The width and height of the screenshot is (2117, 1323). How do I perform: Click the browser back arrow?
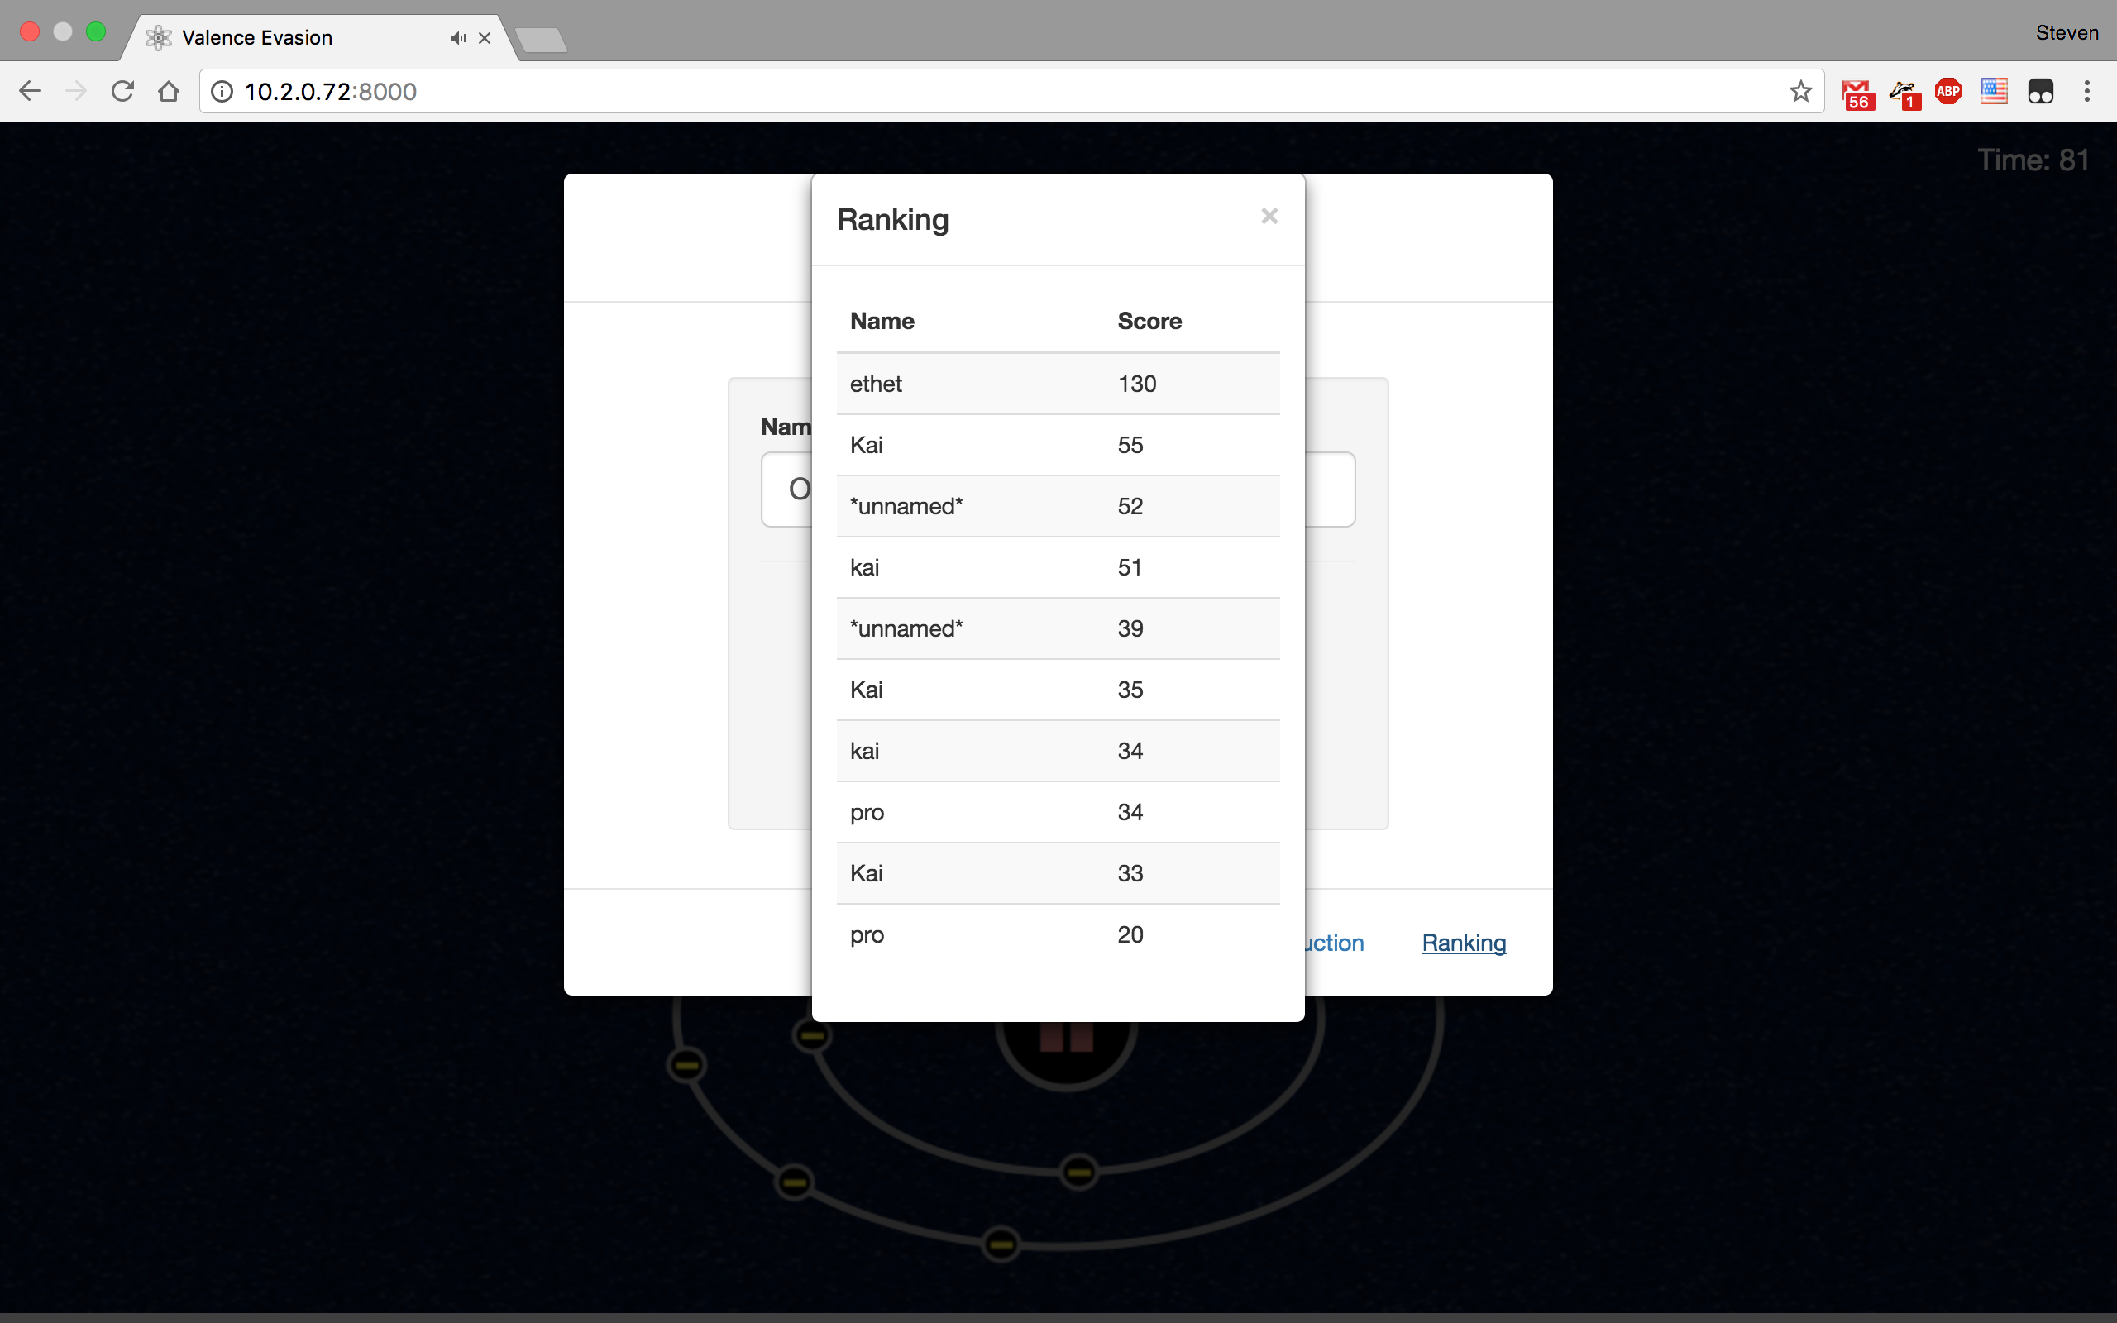pos(30,91)
